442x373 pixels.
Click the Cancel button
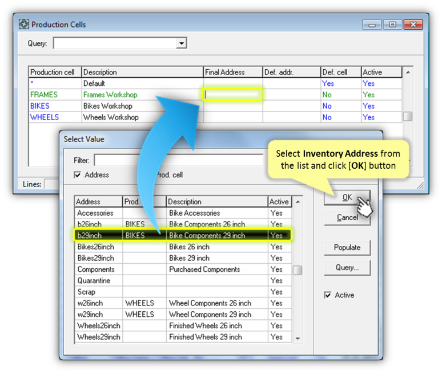(347, 217)
